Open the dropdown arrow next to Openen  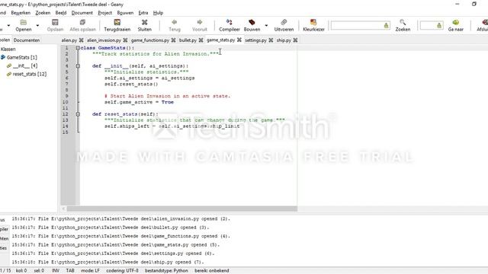(37, 25)
